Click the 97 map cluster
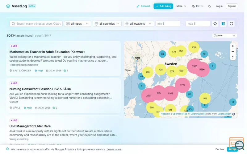 click(x=190, y=94)
